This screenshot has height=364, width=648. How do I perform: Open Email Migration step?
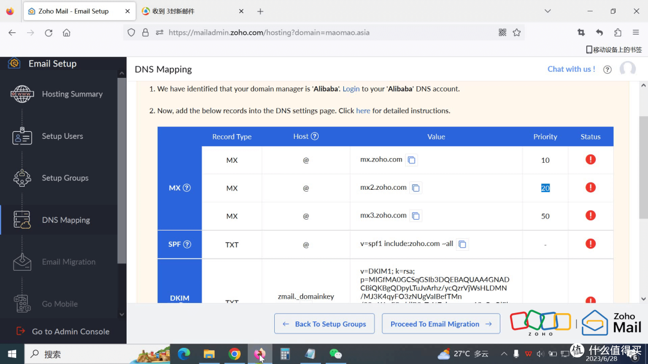(59, 262)
